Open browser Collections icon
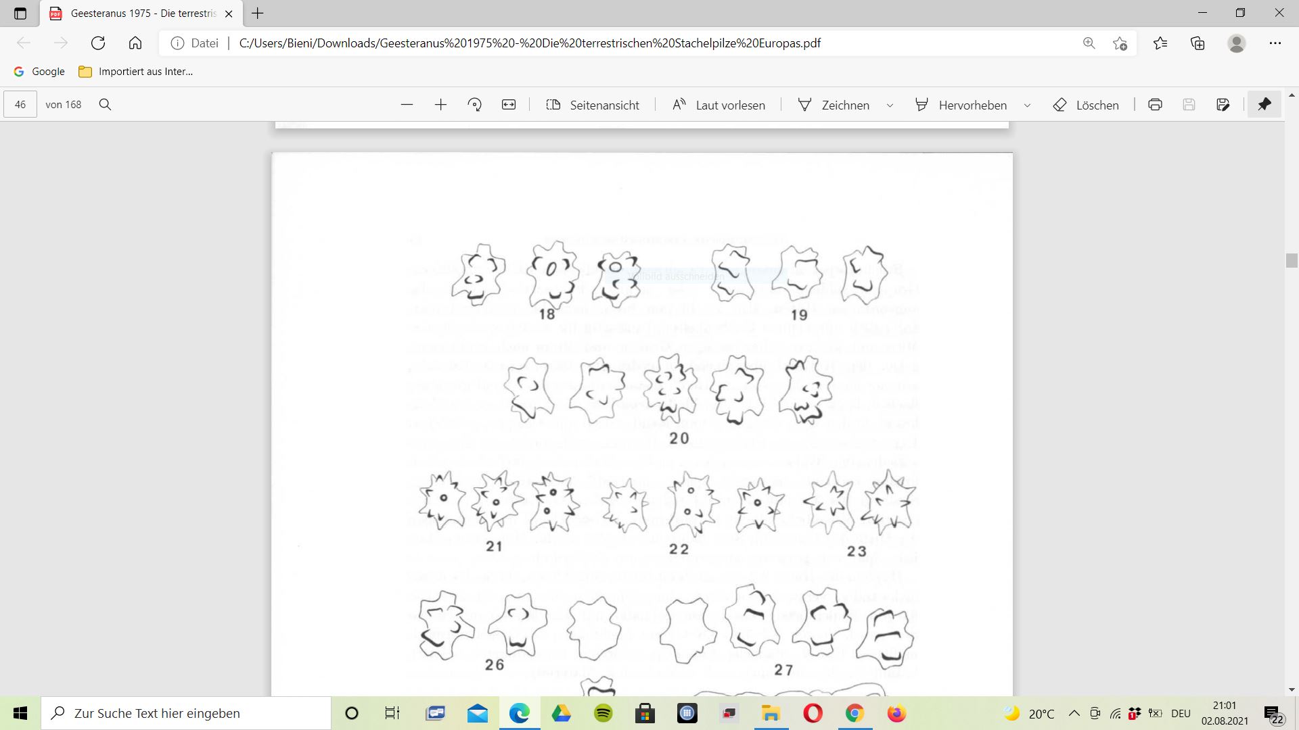 1198,43
